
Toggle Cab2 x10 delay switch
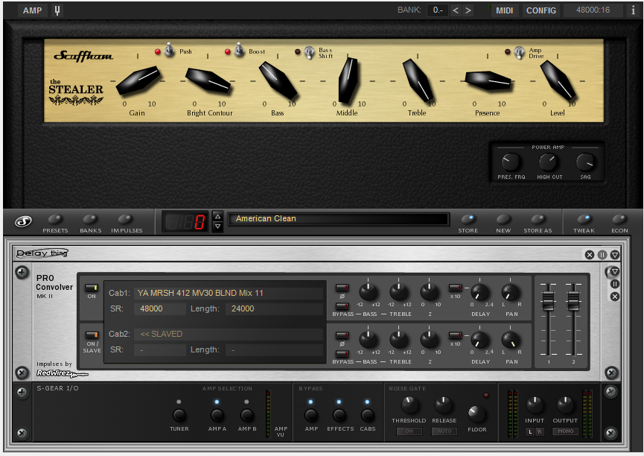(x=455, y=335)
